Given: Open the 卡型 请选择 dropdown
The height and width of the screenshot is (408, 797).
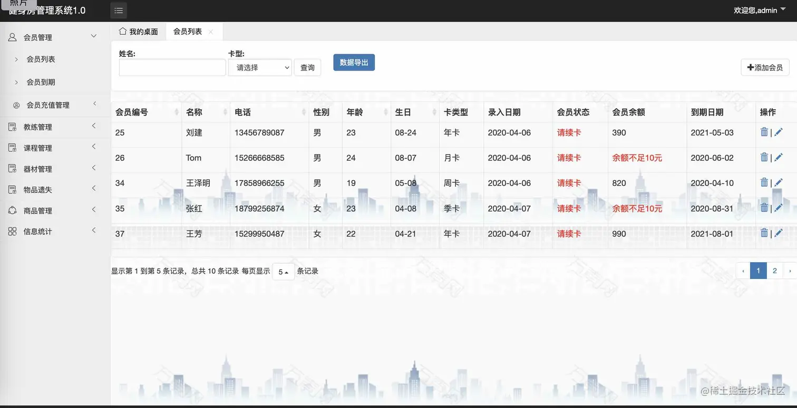Looking at the screenshot, I should tap(260, 67).
